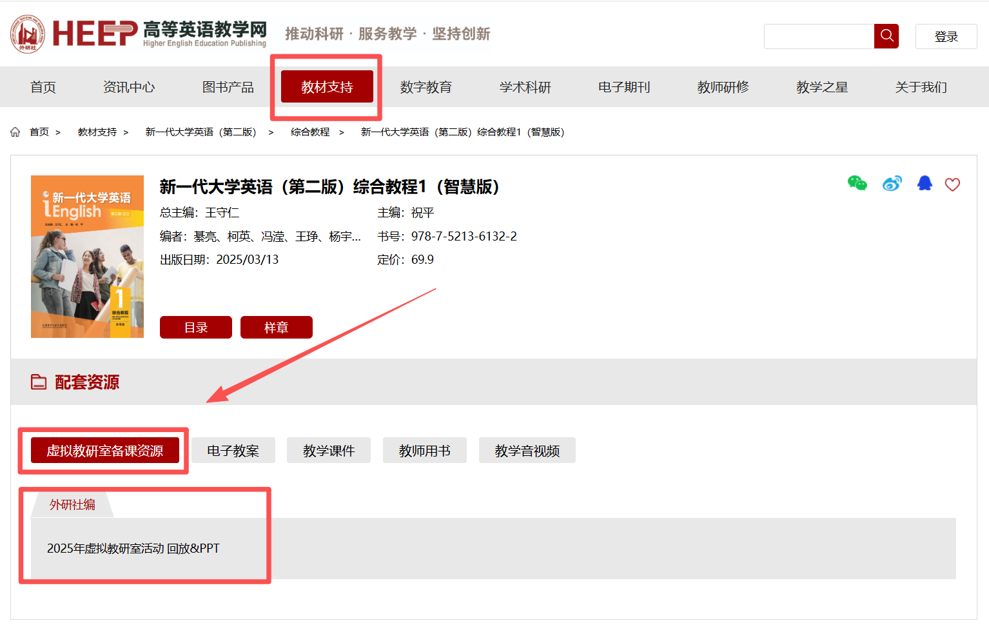This screenshot has height=632, width=989.
Task: Open the 教材支持 navigation menu
Action: 327,87
